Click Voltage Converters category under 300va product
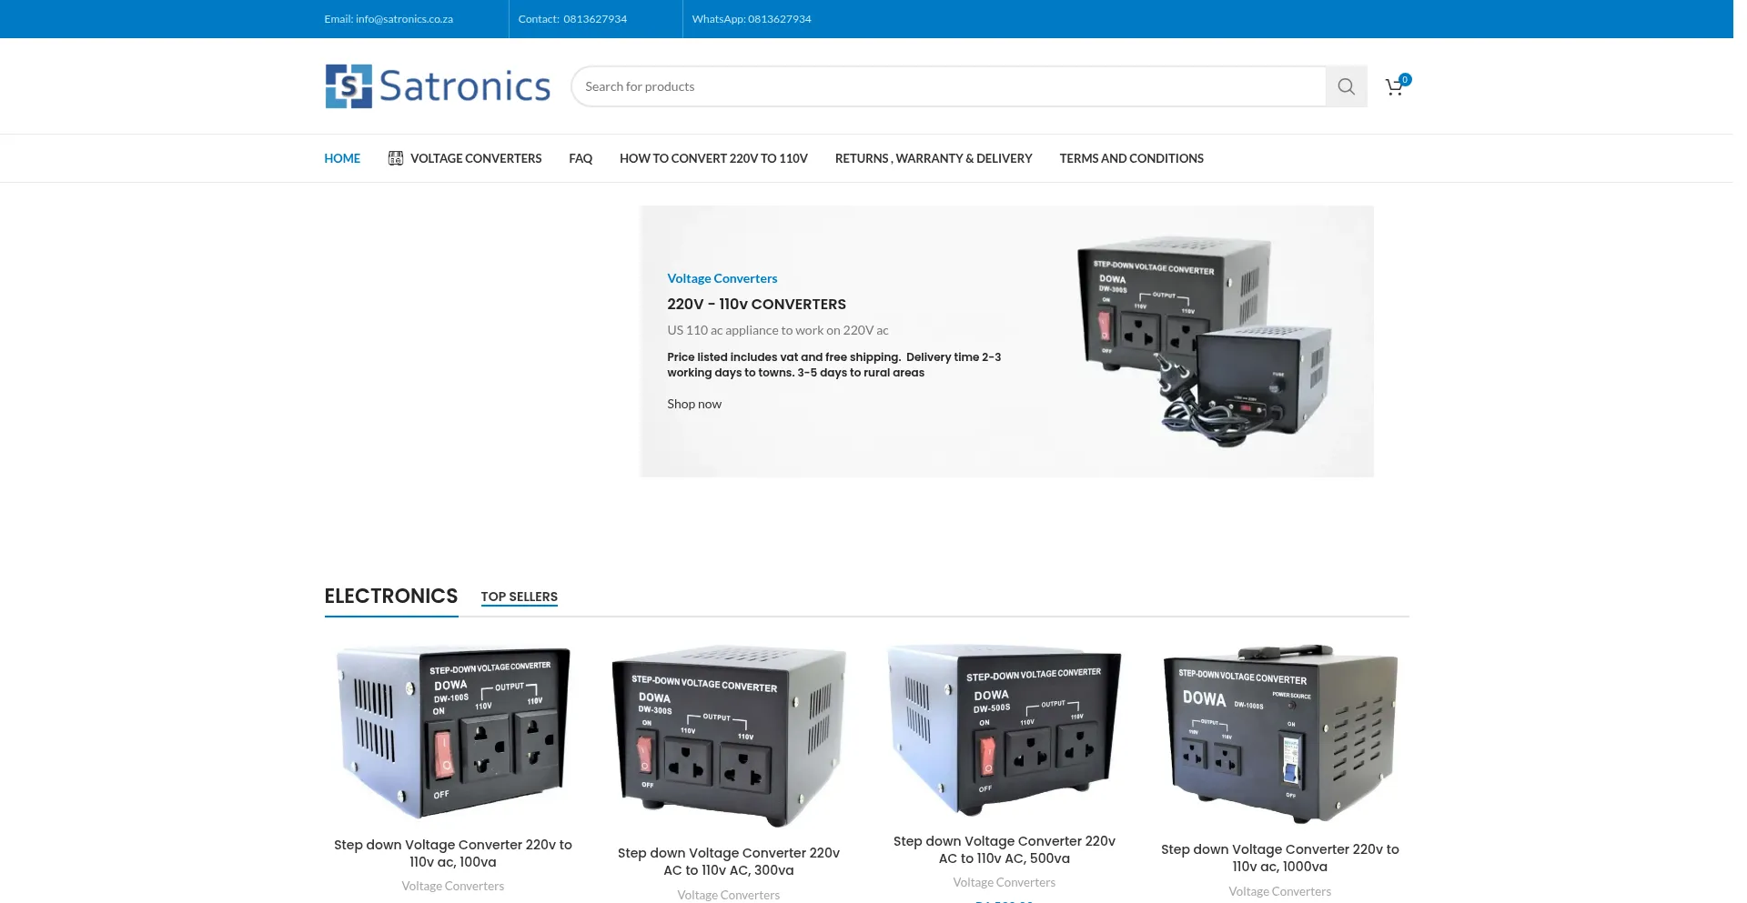The height and width of the screenshot is (903, 1747). (729, 895)
